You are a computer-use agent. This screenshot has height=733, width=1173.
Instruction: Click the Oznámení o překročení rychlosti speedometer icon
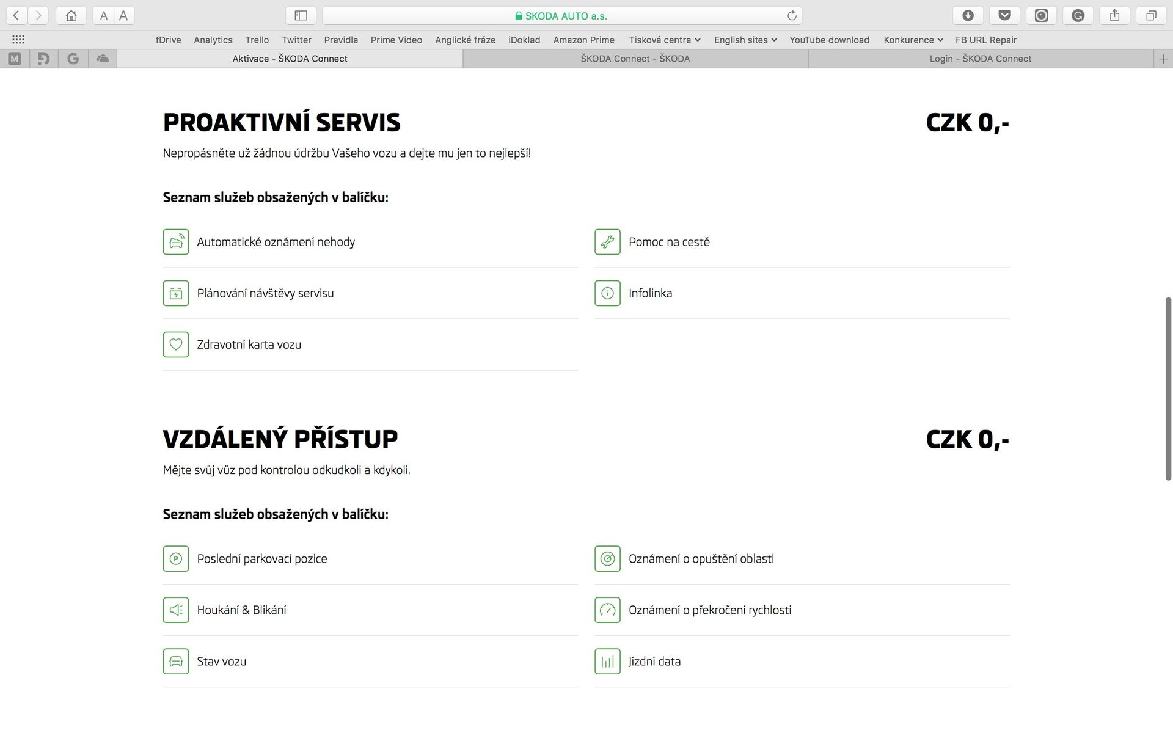607,610
